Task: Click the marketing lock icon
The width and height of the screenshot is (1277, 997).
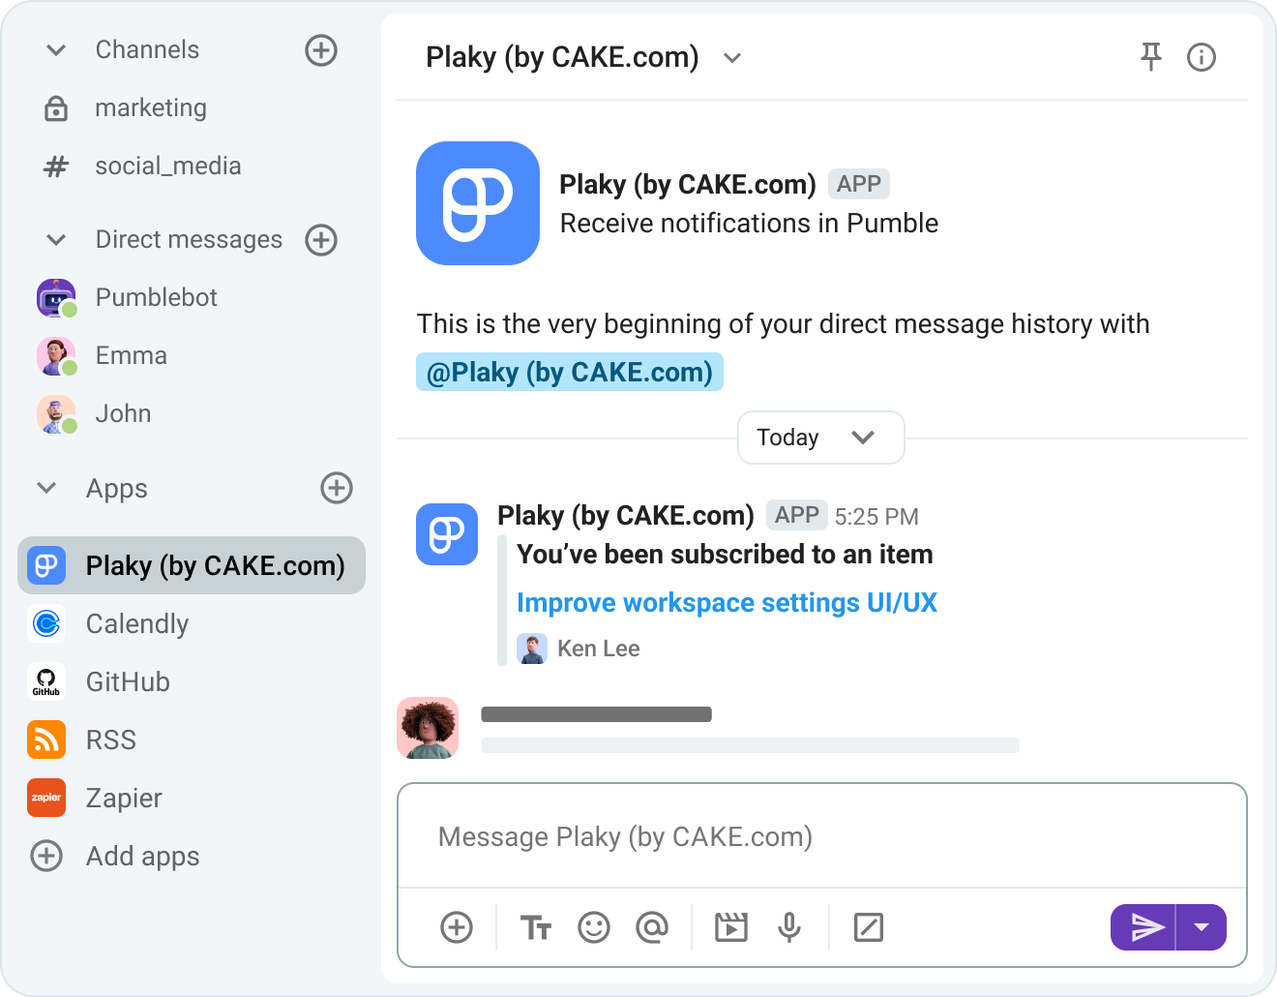Action: pos(56,108)
